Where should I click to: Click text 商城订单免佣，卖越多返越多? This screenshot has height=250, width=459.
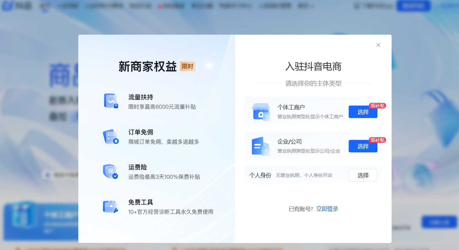tap(164, 142)
